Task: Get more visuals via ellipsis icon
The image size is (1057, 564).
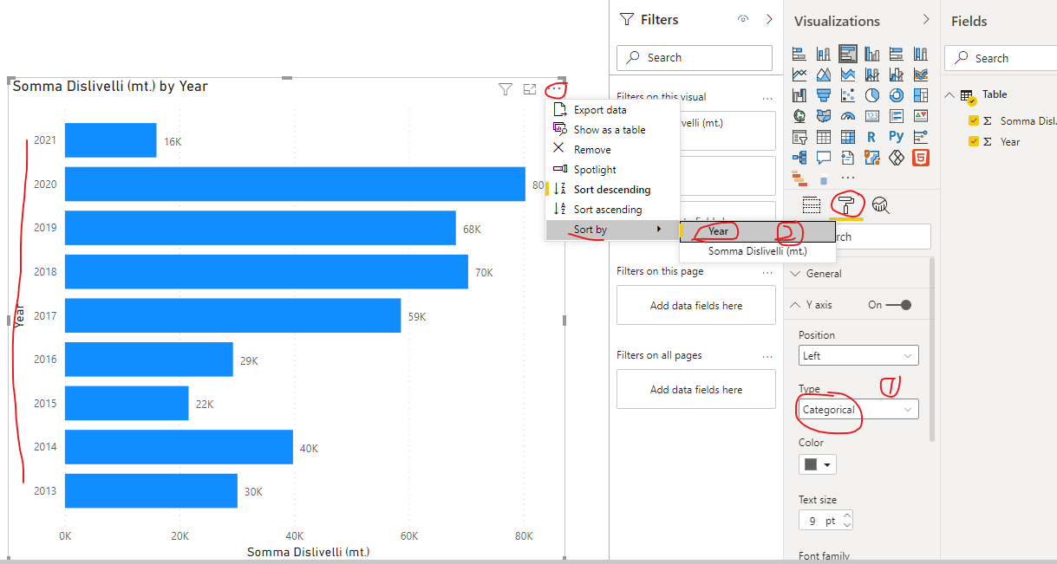Action: pyautogui.click(x=848, y=178)
